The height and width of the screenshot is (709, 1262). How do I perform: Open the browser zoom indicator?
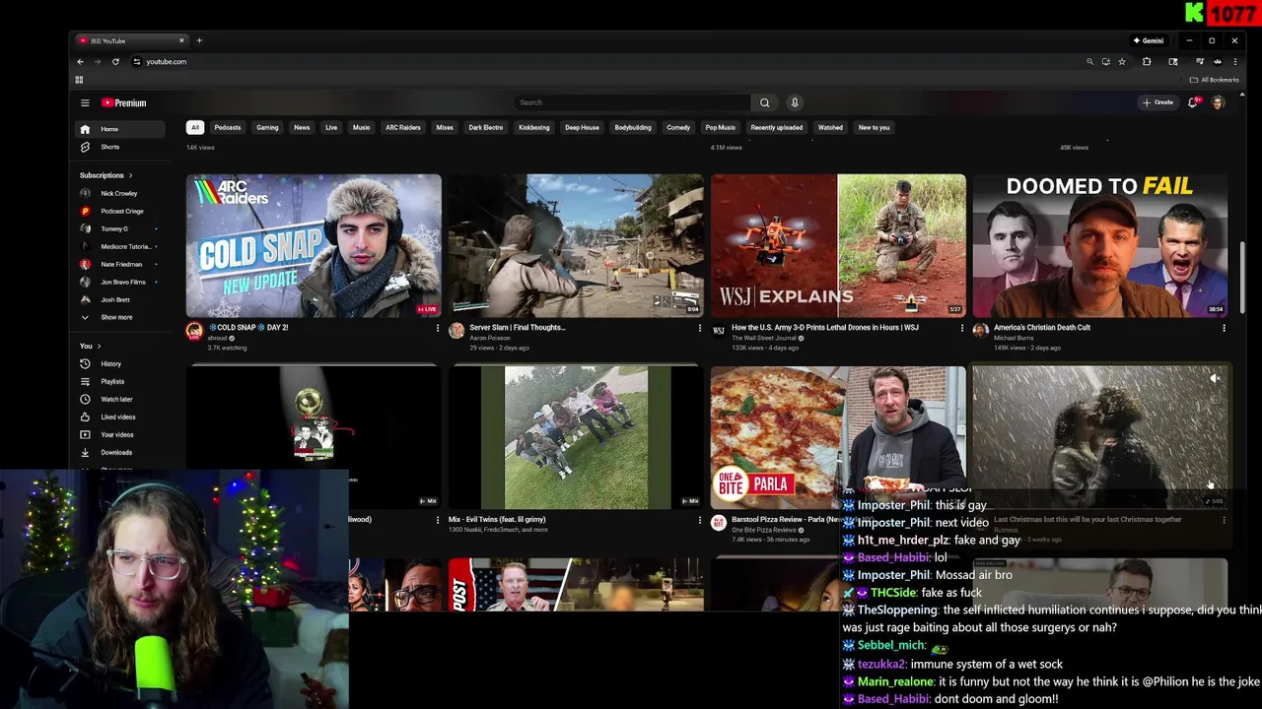coord(1089,61)
